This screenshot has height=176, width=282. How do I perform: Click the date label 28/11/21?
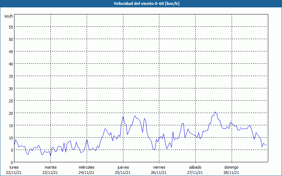[x=231, y=172]
